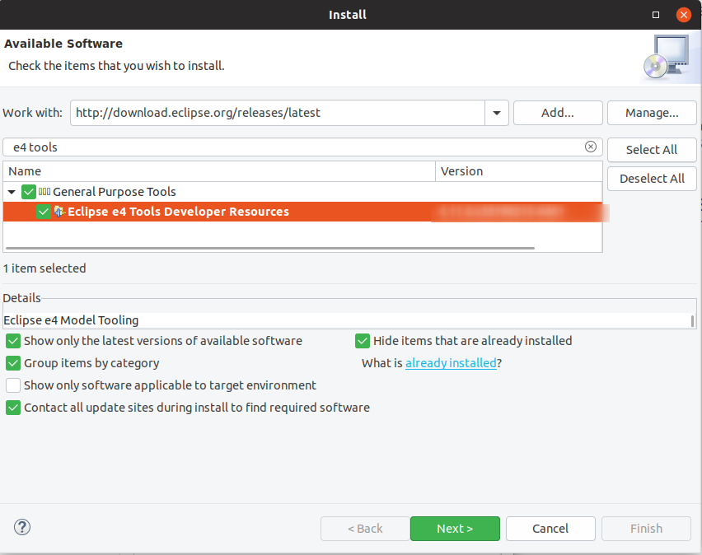Toggle Show only the latest versions checkbox
The width and height of the screenshot is (702, 555).
pos(13,341)
